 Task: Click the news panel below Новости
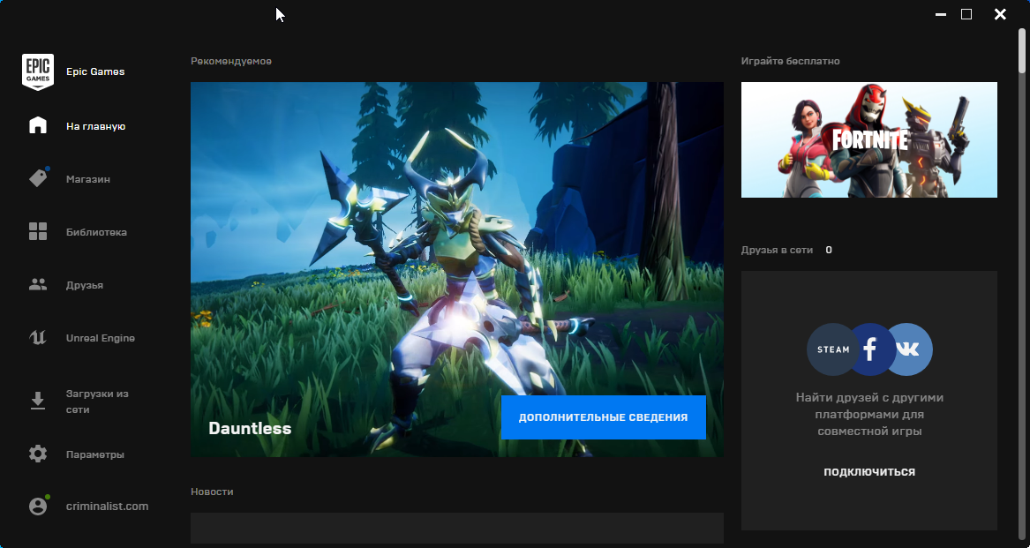[x=456, y=529]
